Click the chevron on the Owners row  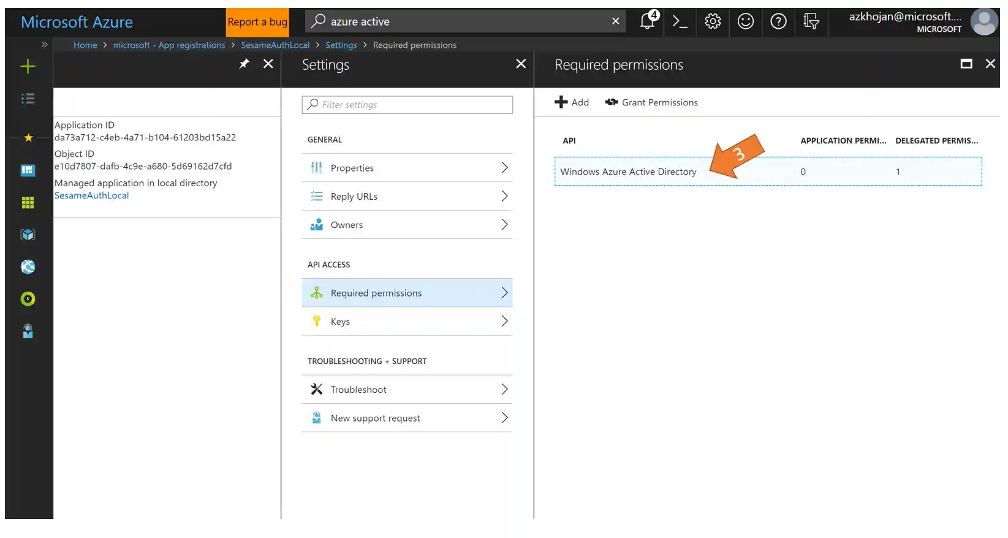pyautogui.click(x=505, y=225)
